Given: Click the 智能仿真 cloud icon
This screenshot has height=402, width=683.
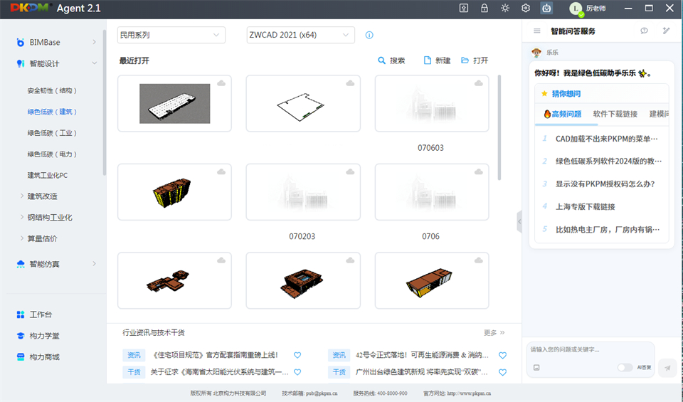Looking at the screenshot, I should [x=21, y=264].
